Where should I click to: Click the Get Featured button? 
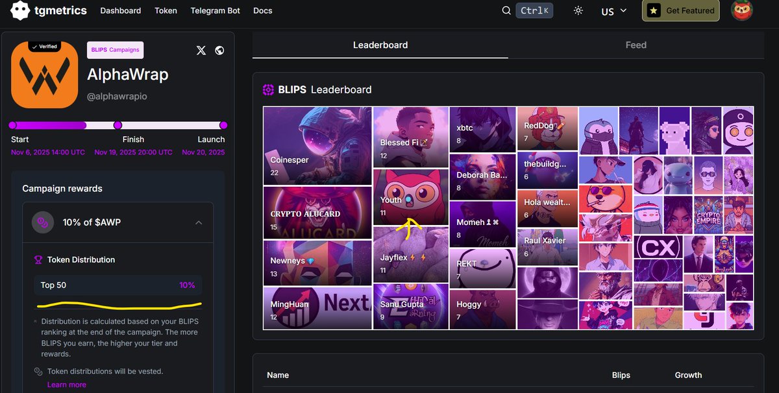point(680,10)
